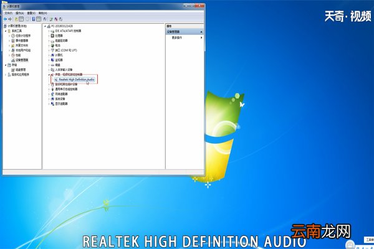Open the 操作(A) menu
The height and width of the screenshot is (249, 374).
tap(19, 13)
